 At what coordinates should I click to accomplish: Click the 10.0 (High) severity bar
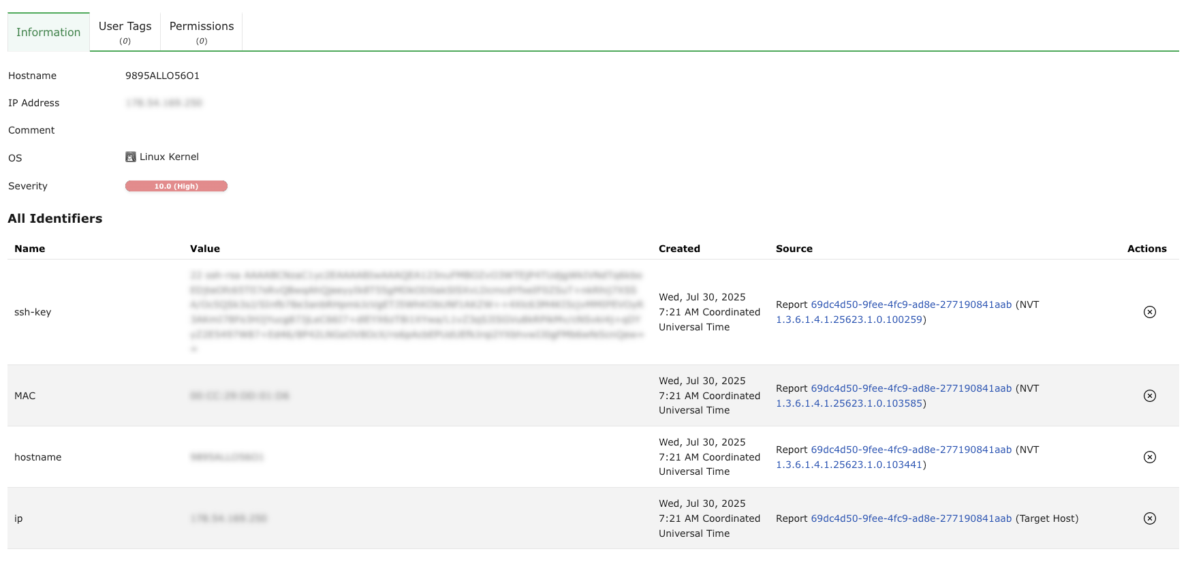176,186
